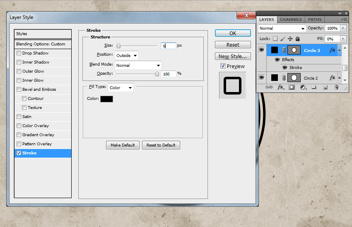The image size is (352, 227).
Task: Click the link layers chain icon
Action: click(x=269, y=87)
